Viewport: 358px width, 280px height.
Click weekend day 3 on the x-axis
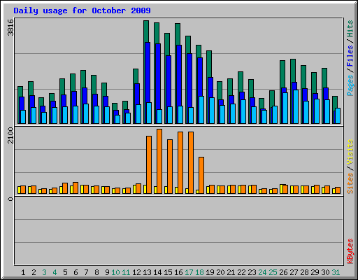[x=44, y=272]
